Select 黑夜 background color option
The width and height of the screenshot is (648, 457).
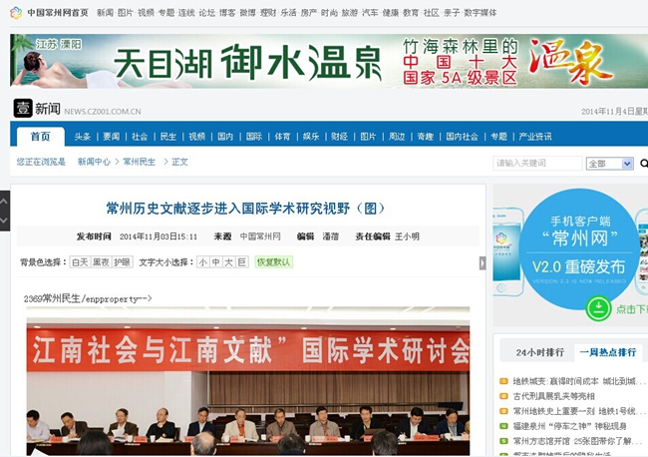[101, 262]
